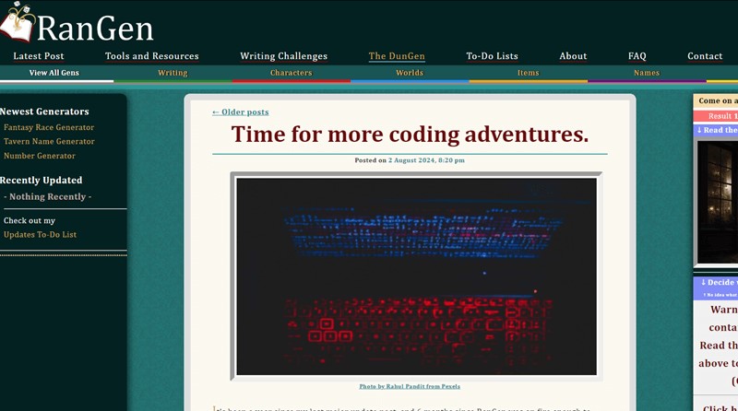Select the Items generators tab

pos(528,73)
